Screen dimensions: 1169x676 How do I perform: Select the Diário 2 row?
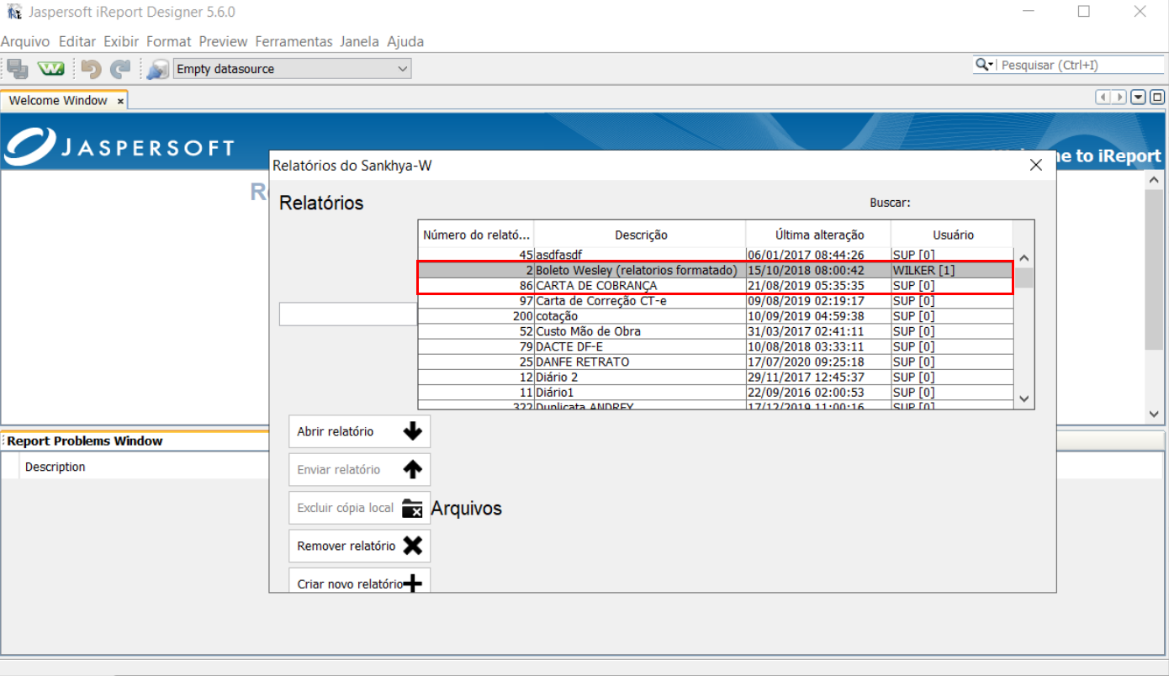coord(716,377)
